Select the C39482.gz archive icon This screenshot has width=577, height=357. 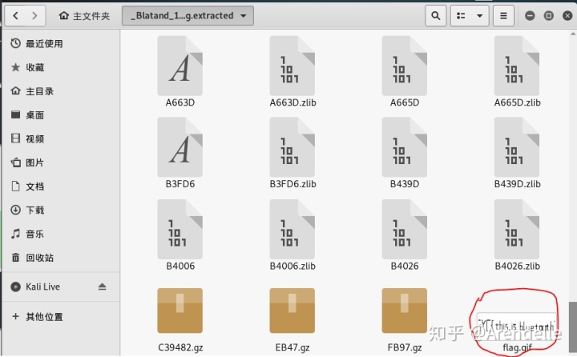180,311
